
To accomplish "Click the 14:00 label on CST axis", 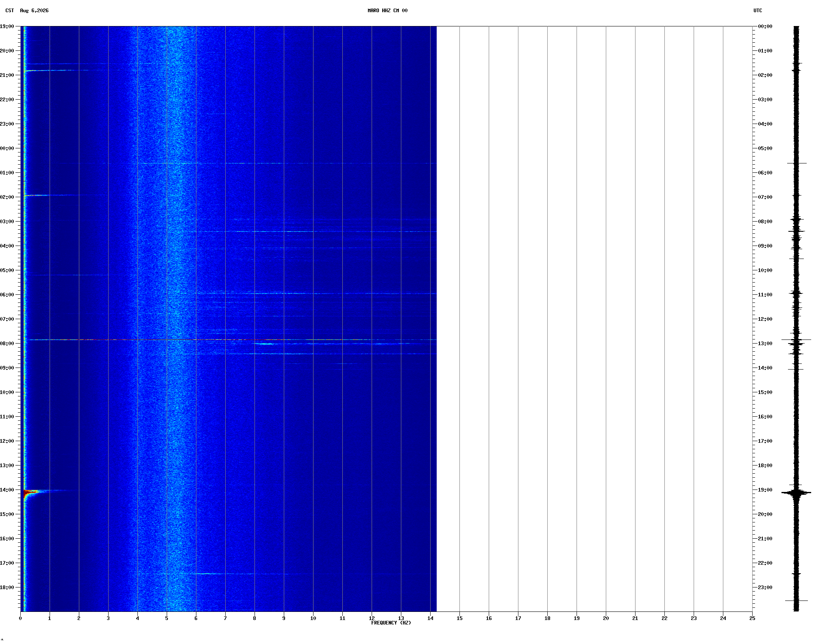I will tap(7, 490).
